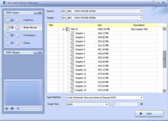Click the chapter 7 document icon
Image resolution: width=168 pixels, height=121 pixels.
coord(72,58)
